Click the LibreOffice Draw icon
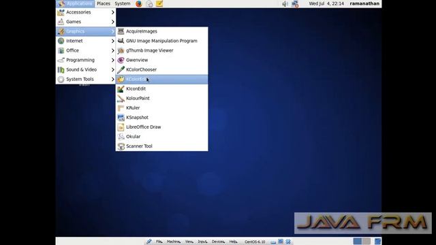The width and height of the screenshot is (436, 245). [121, 127]
